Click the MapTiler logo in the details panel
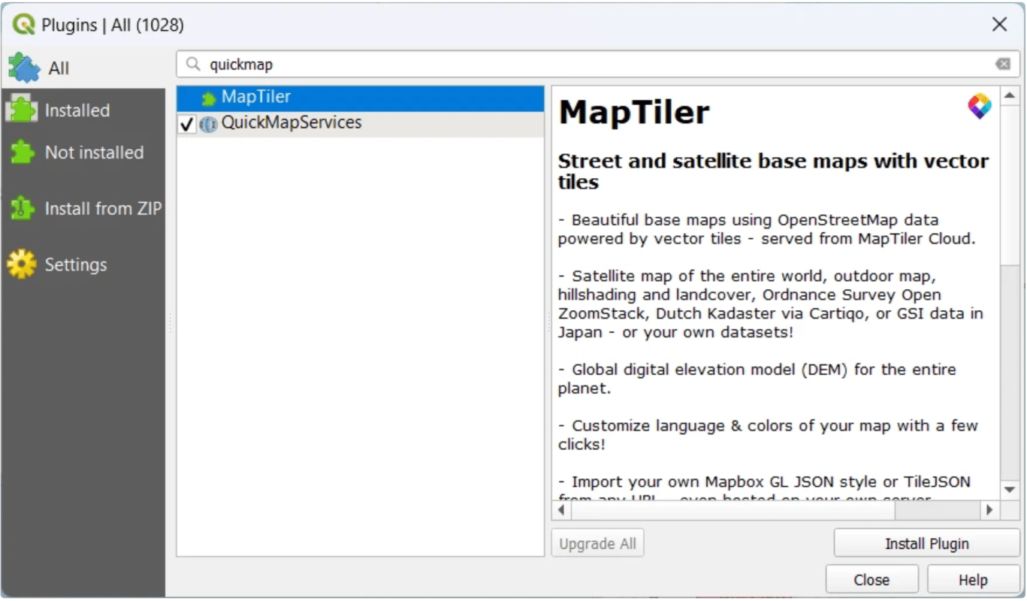The image size is (1027, 601). coord(979,107)
